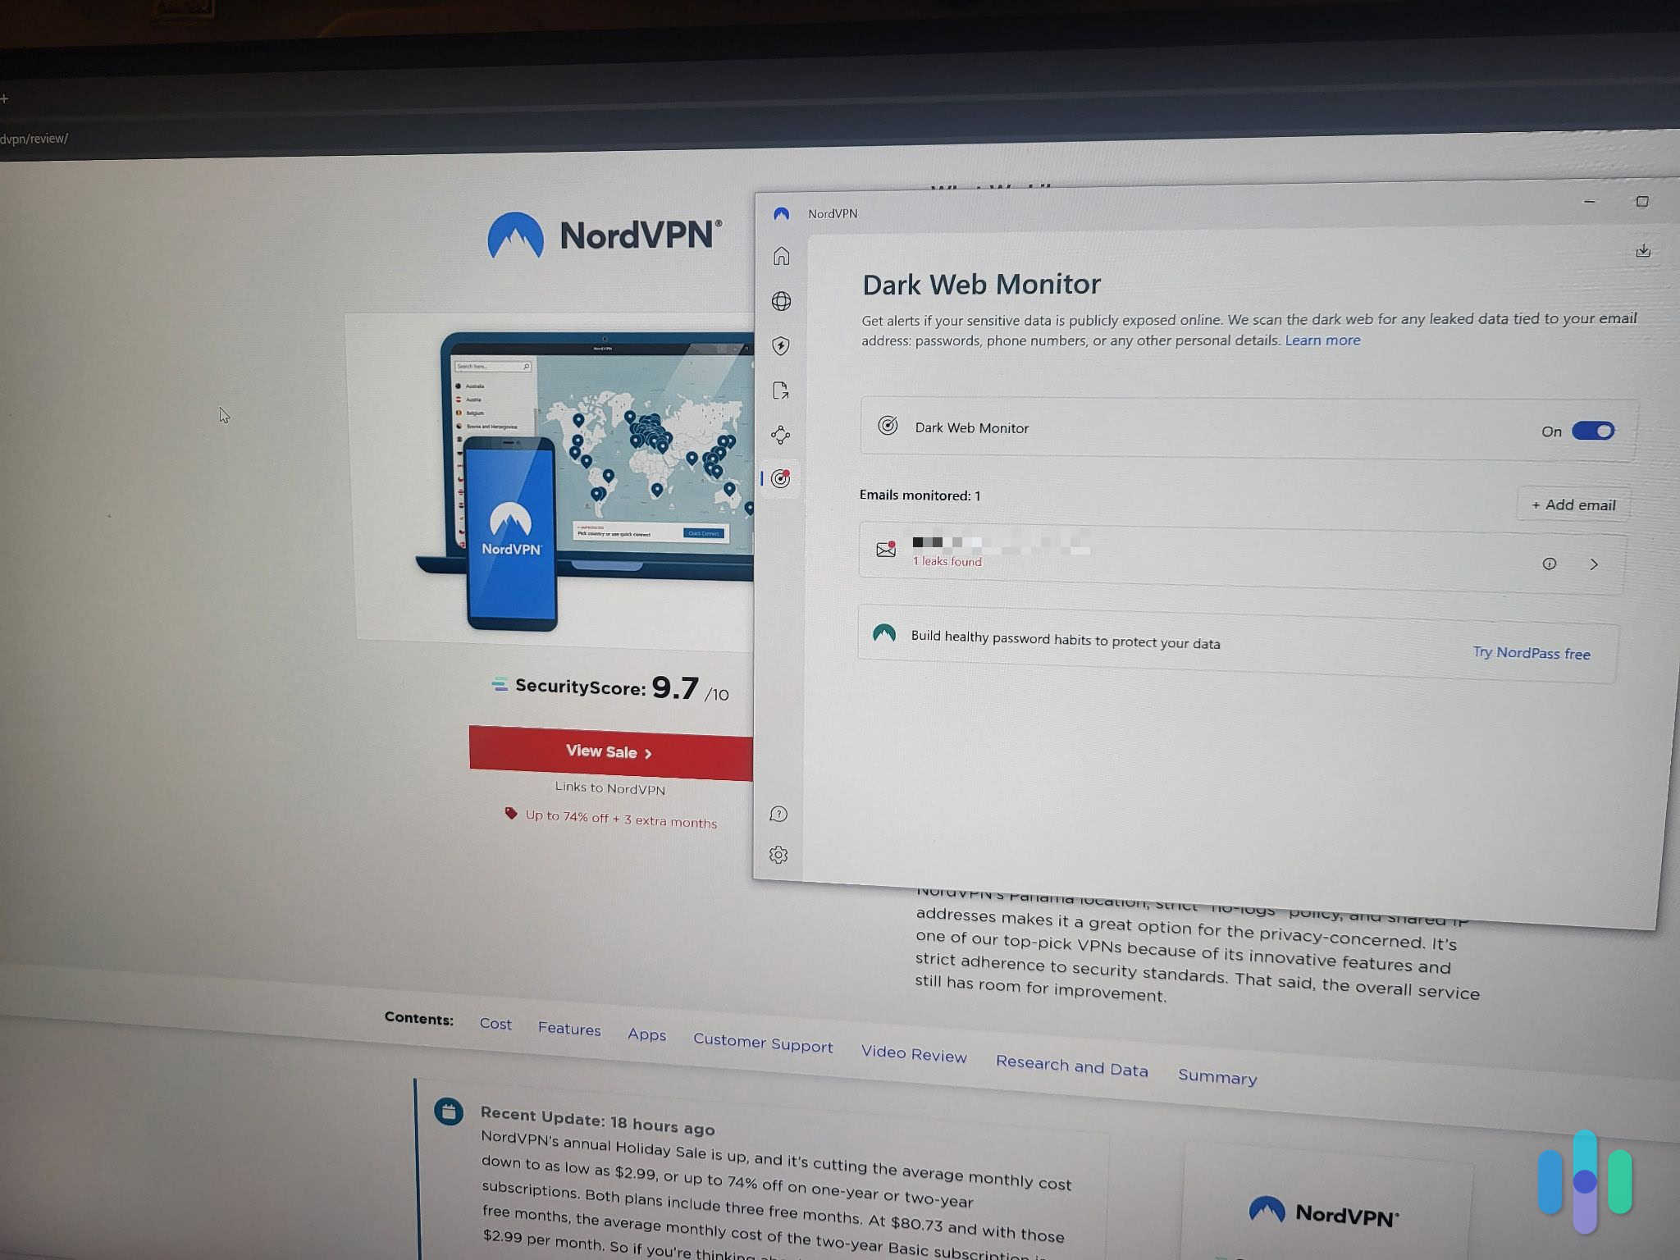1680x1260 pixels.
Task: Select the globe/server icon in sidebar
Action: (780, 300)
